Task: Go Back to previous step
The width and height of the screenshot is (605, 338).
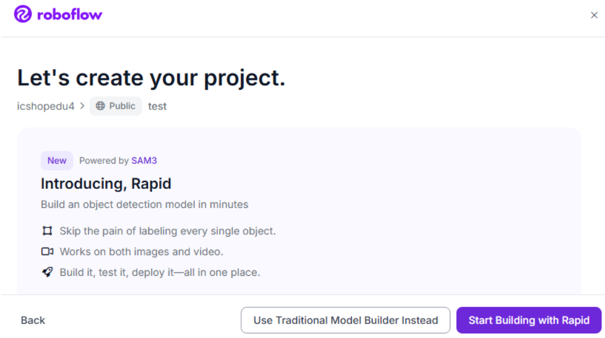Action: (33, 320)
